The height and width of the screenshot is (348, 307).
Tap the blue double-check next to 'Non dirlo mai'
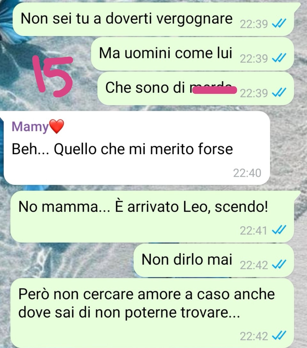tap(279, 264)
